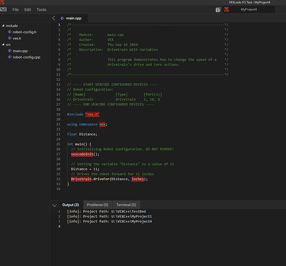Open the File menu
The image size is (286, 266).
(x=15, y=10)
